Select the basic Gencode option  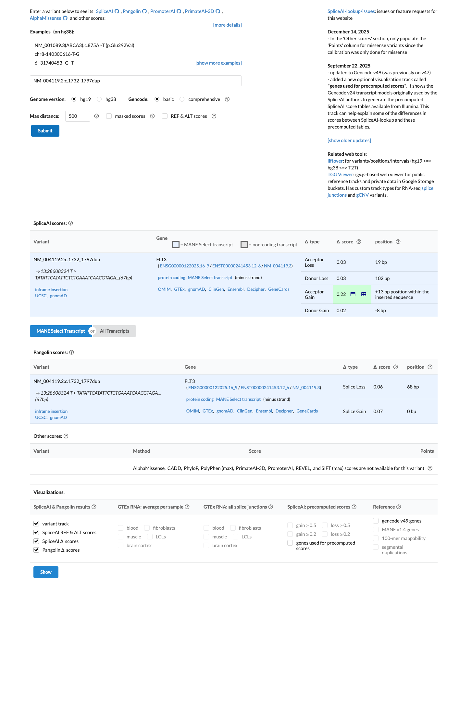pyautogui.click(x=157, y=99)
